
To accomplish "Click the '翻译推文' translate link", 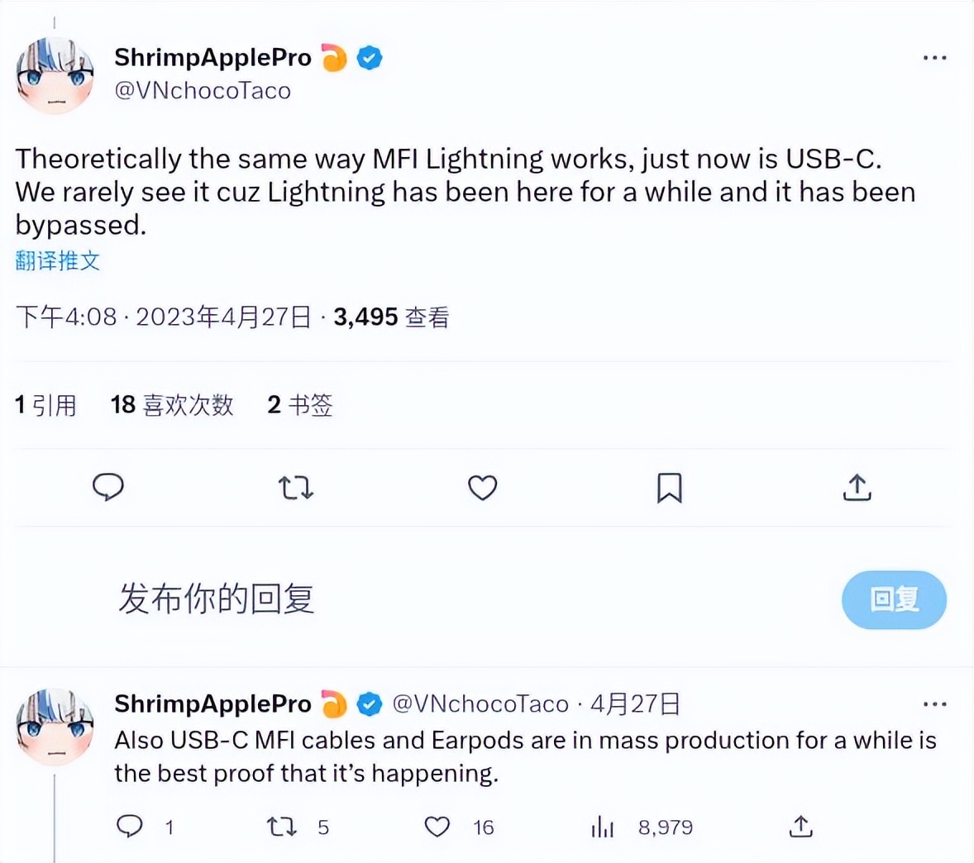I will [x=57, y=261].
